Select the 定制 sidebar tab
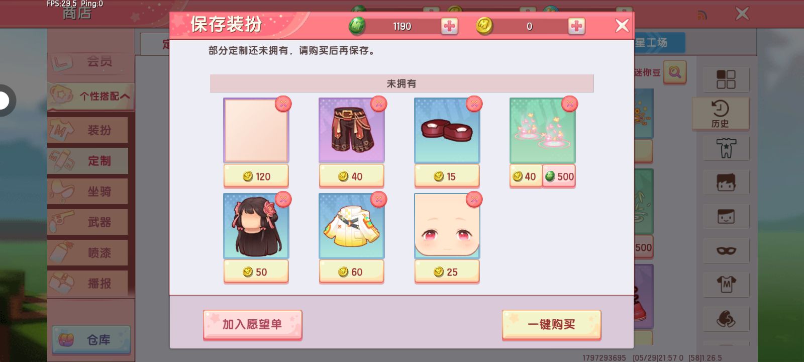Viewport: 804px width, 362px height. pyautogui.click(x=88, y=161)
